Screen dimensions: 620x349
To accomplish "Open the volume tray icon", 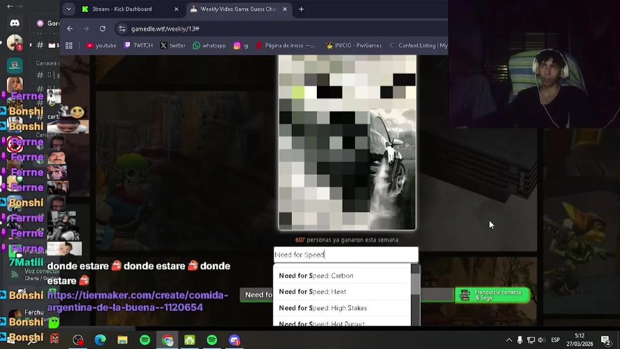I will (x=541, y=340).
